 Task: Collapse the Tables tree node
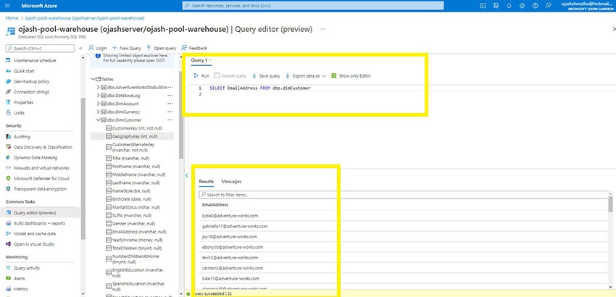point(93,79)
